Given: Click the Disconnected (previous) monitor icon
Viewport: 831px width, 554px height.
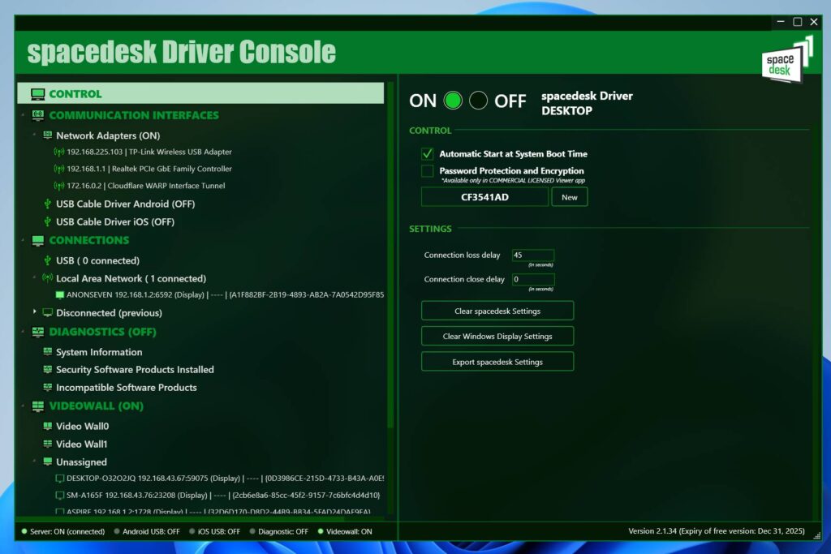Looking at the screenshot, I should (x=48, y=313).
